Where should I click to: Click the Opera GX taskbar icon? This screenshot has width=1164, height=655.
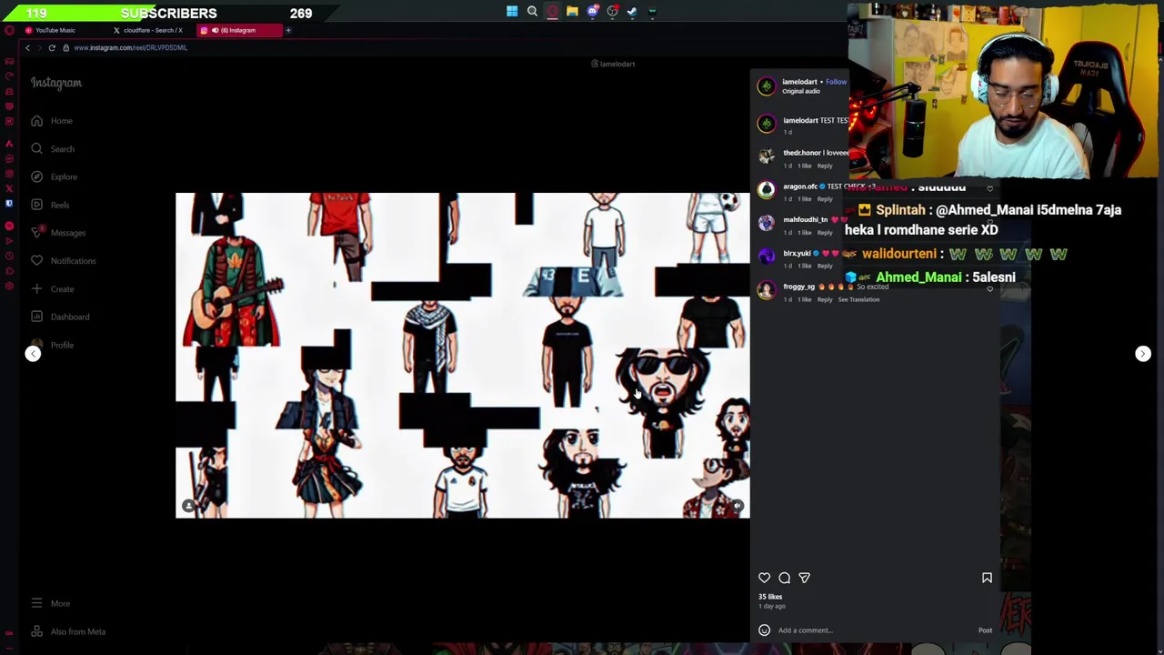click(552, 12)
